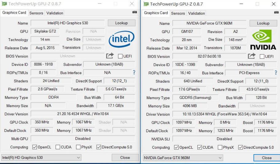Click the GPU-Z app icon in NVIDIA title bar

click(146, 4)
